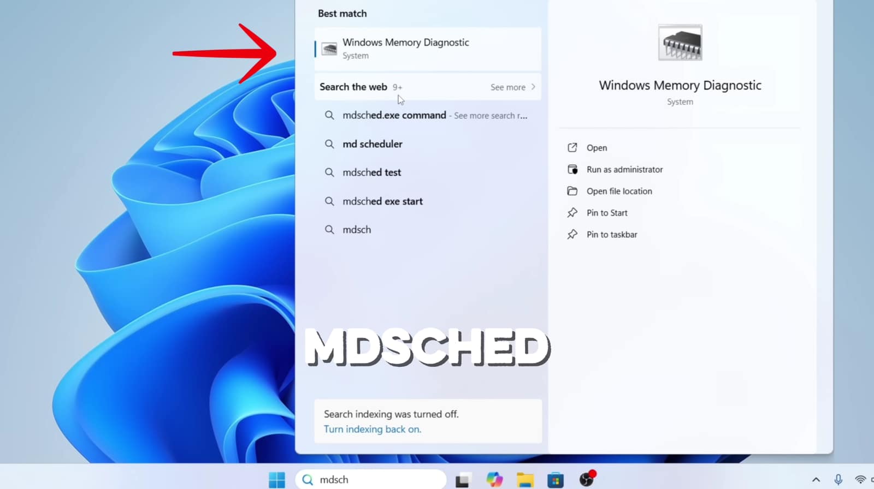This screenshot has height=489, width=874.
Task: Choose Pin to taskbar
Action: pyautogui.click(x=612, y=235)
